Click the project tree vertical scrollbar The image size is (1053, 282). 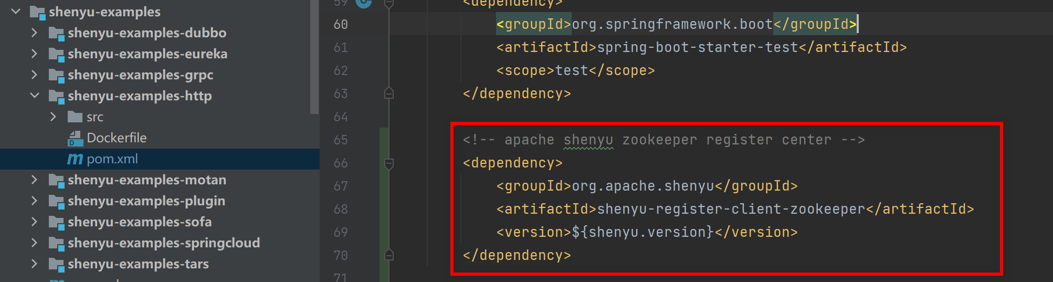(314, 58)
